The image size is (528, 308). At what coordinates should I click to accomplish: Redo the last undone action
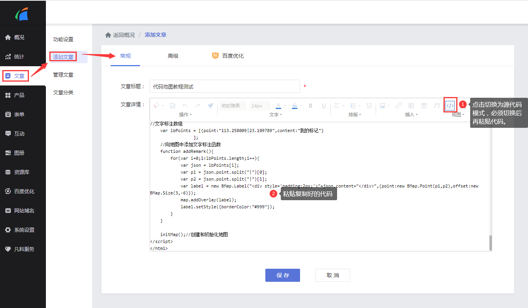tap(198, 105)
